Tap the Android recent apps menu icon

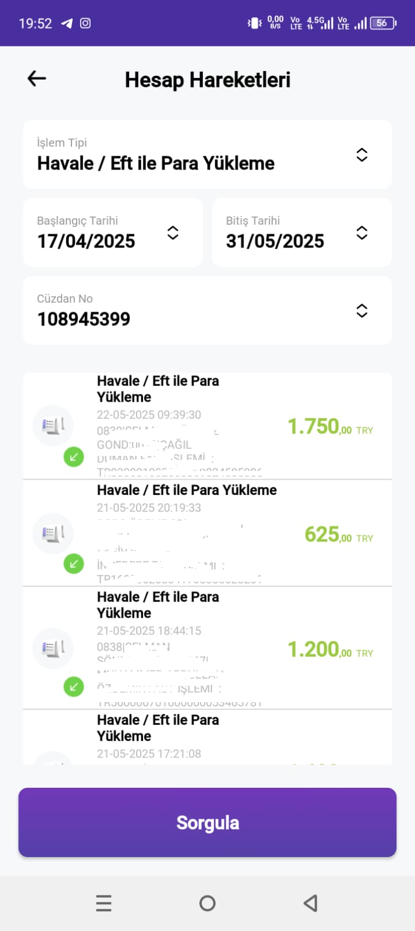[x=103, y=903]
